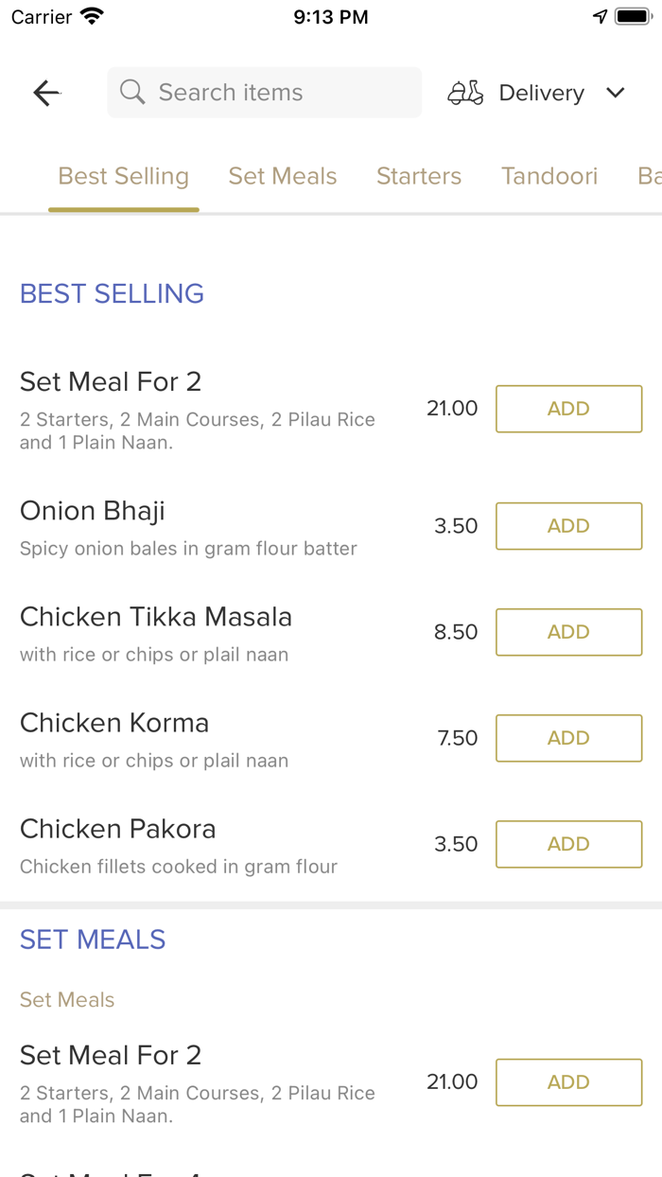Select the Tandoori tab
Screen dimensions: 662x1177
(549, 176)
